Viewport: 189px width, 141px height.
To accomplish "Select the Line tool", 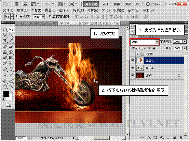I will [11, 75].
